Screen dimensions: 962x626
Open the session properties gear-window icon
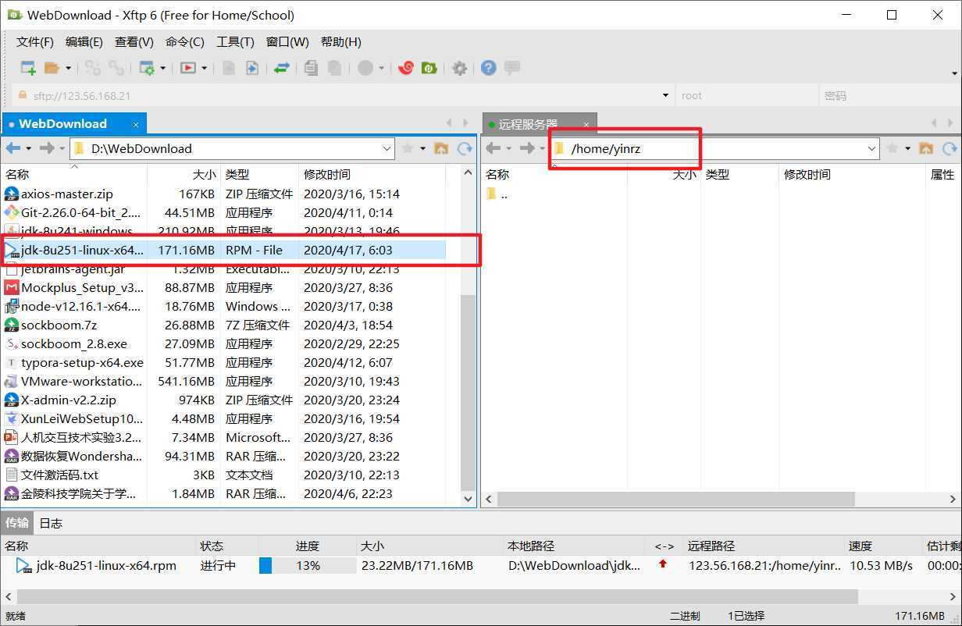click(147, 68)
